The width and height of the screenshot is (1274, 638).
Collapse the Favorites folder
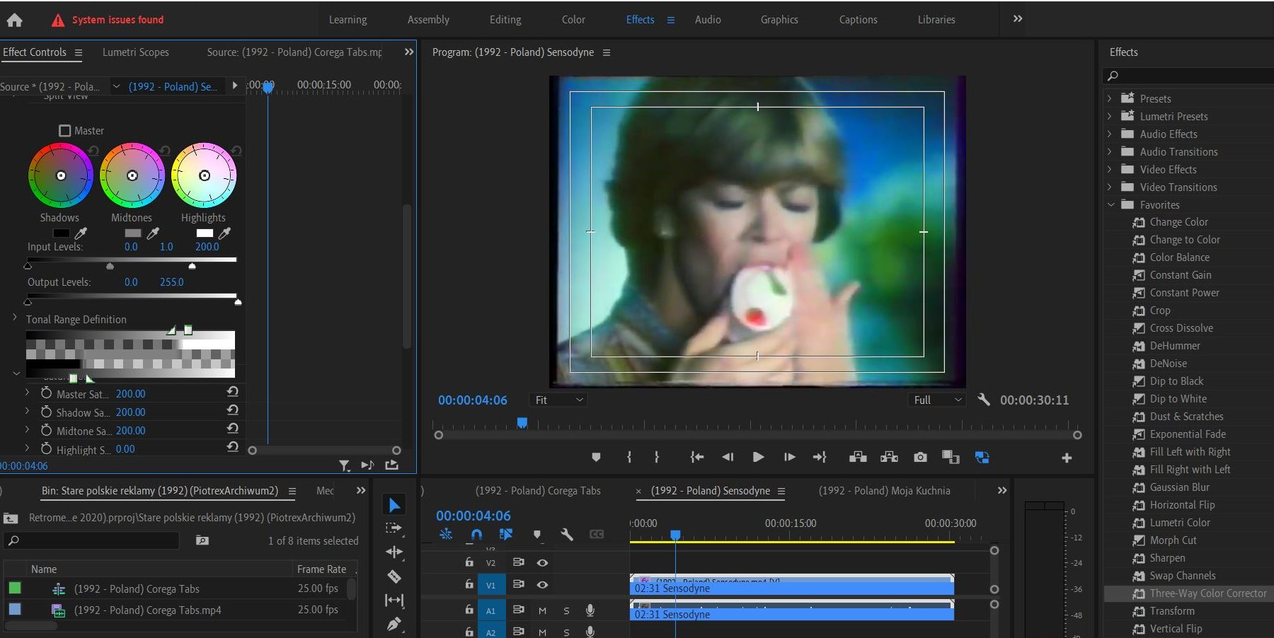1111,204
